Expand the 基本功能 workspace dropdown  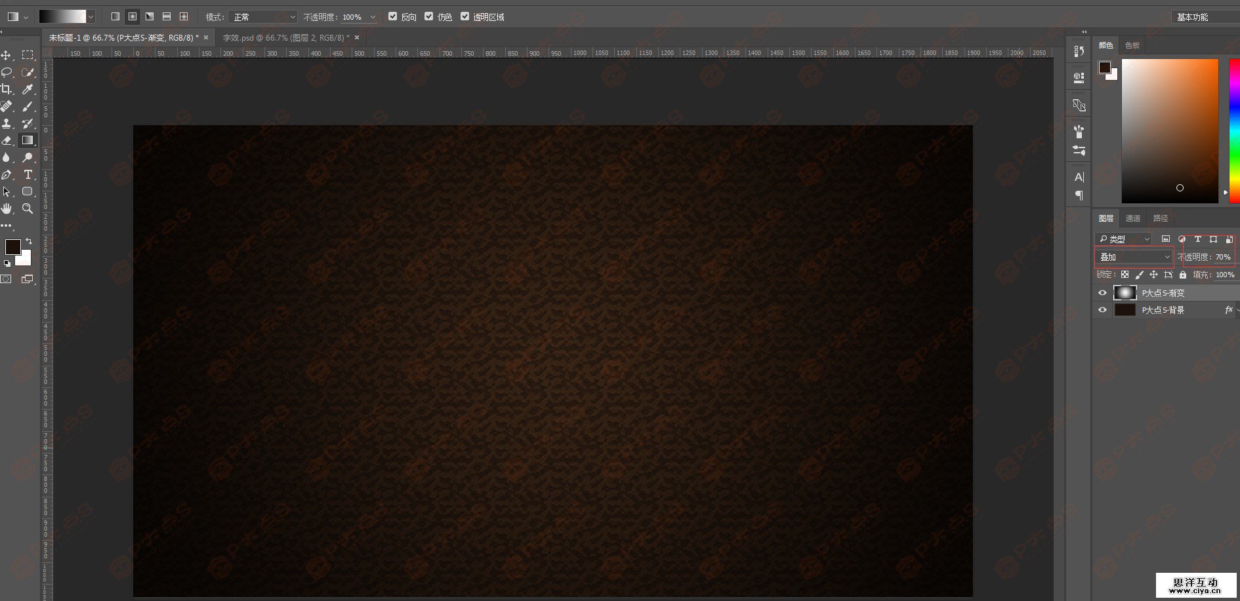[1205, 17]
